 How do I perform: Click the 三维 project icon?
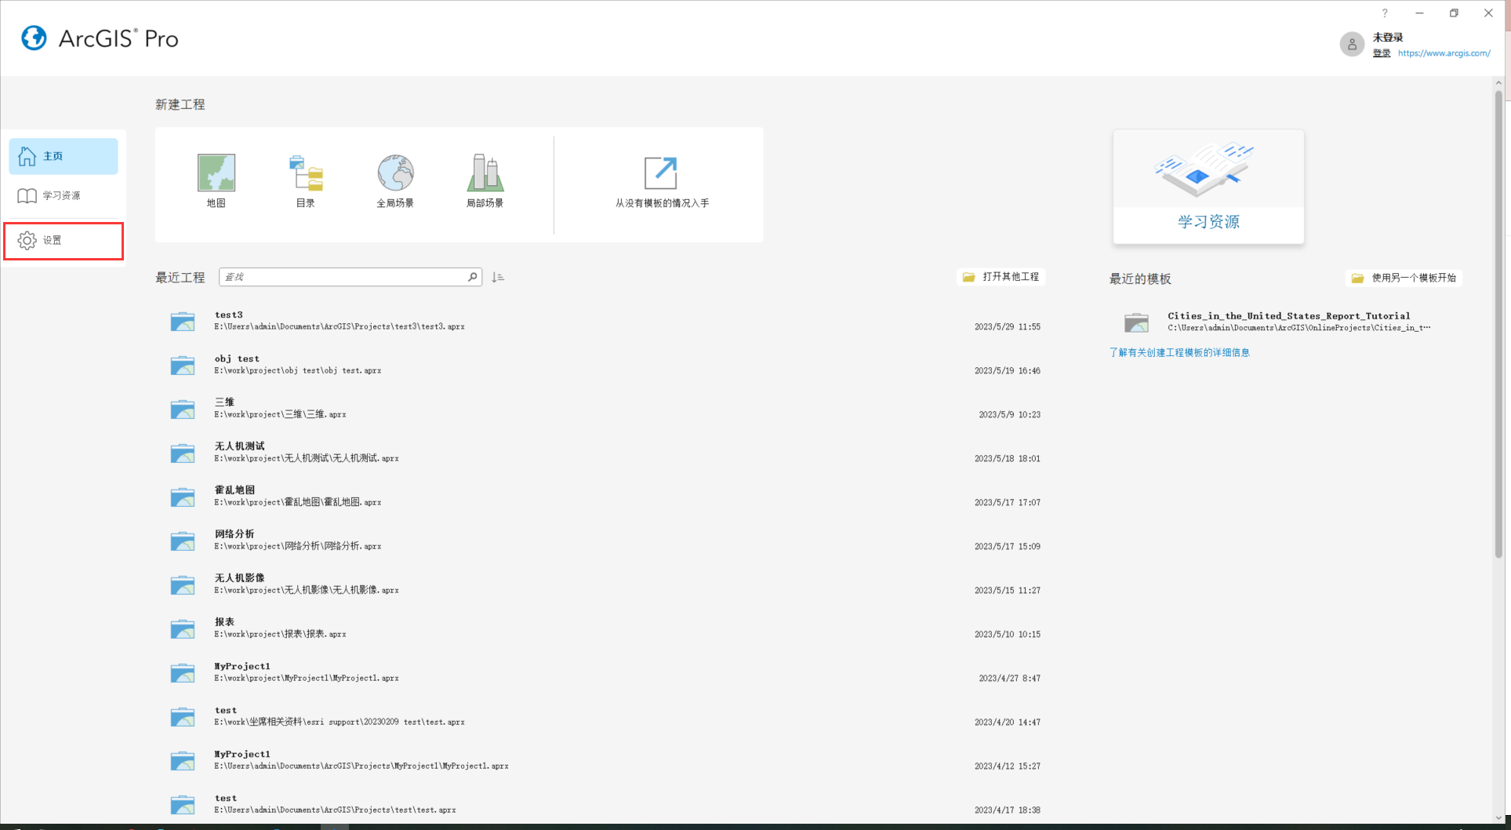[183, 410]
